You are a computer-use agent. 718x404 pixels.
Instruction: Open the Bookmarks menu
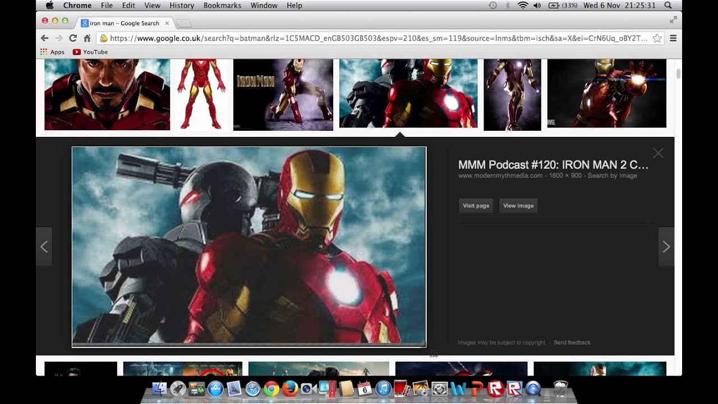pos(222,5)
